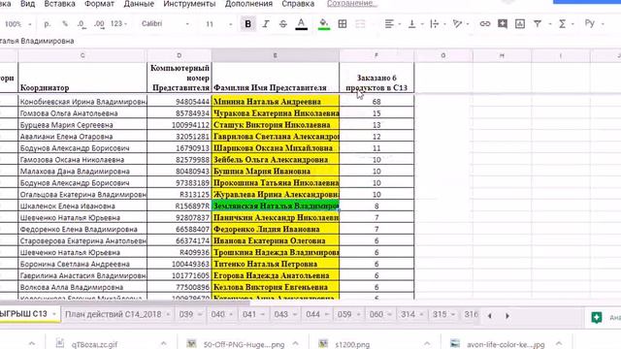Image resolution: width=621 pixels, height=349 pixels.
Task: Switch to sheet tab 044
Action: [x=312, y=314]
